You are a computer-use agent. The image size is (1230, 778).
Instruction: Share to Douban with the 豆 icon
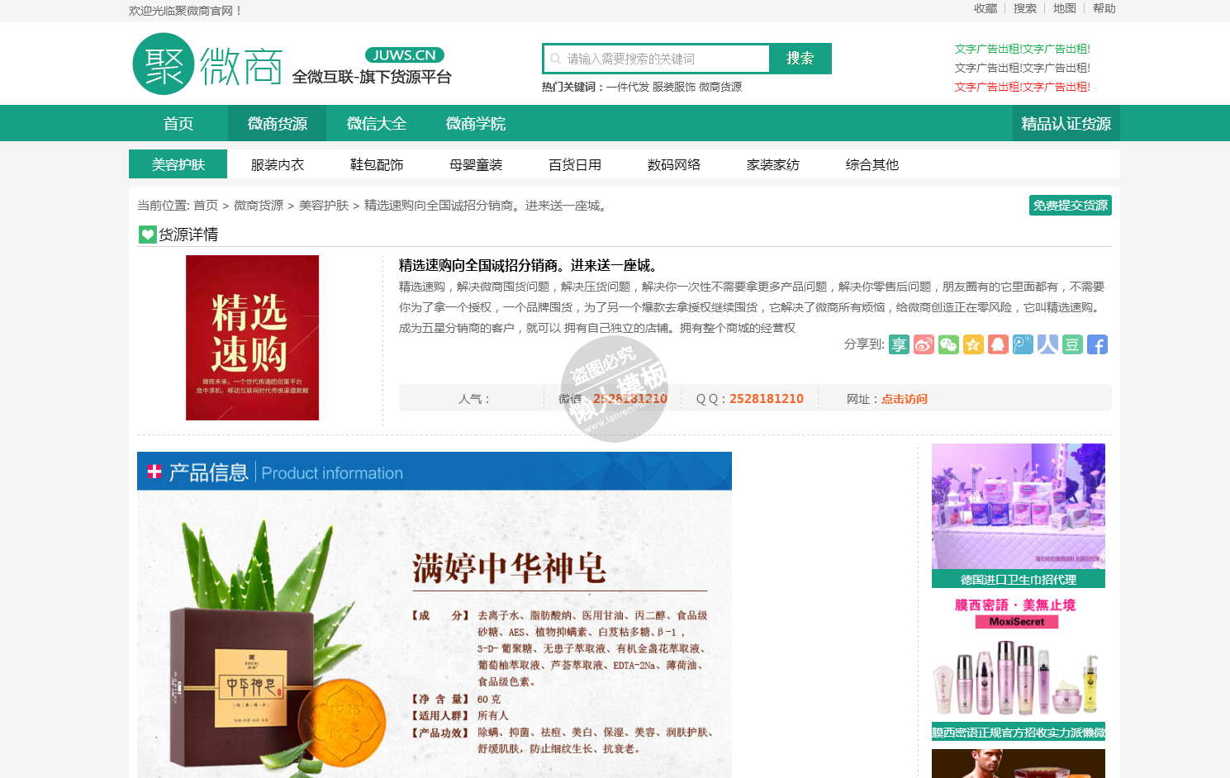(x=1072, y=344)
